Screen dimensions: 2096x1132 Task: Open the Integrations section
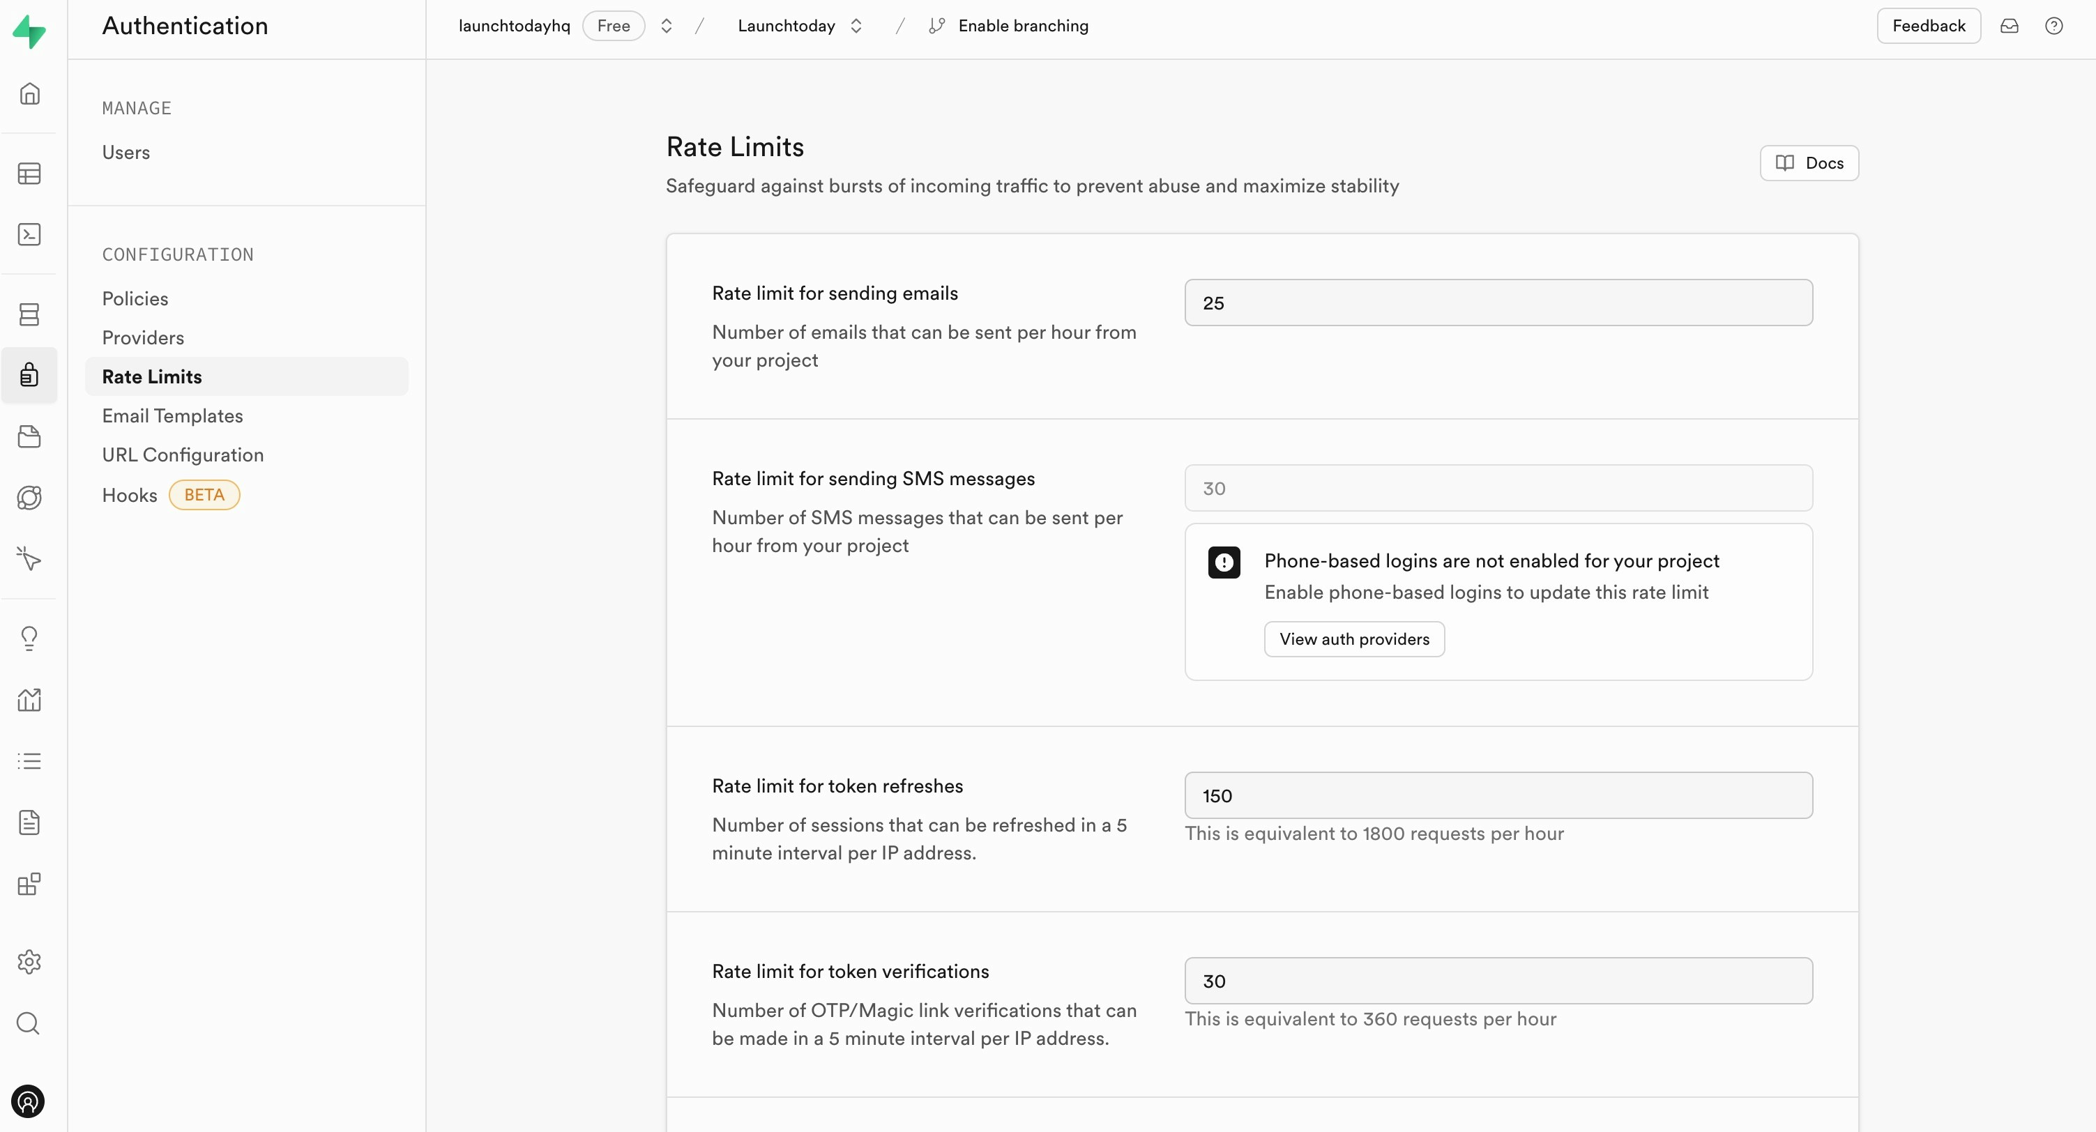[29, 884]
